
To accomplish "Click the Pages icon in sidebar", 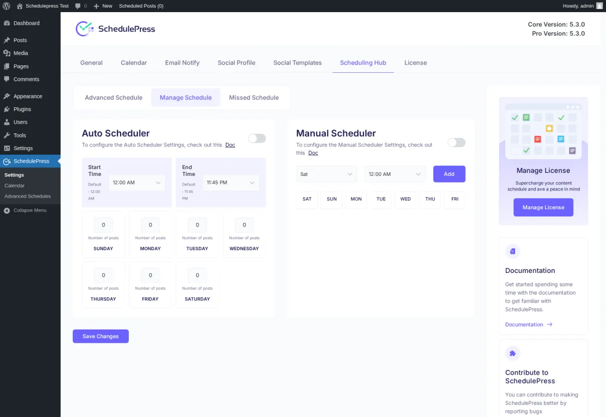I will point(7,66).
